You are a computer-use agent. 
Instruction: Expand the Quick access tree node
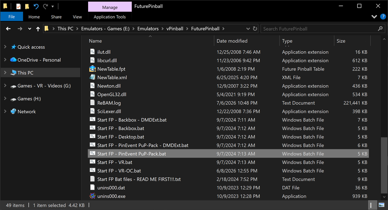point(5,47)
